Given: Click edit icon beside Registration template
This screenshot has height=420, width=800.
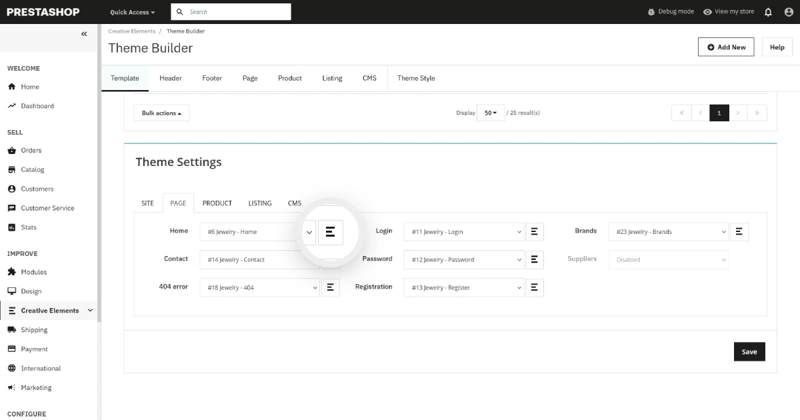Looking at the screenshot, I should pos(534,287).
